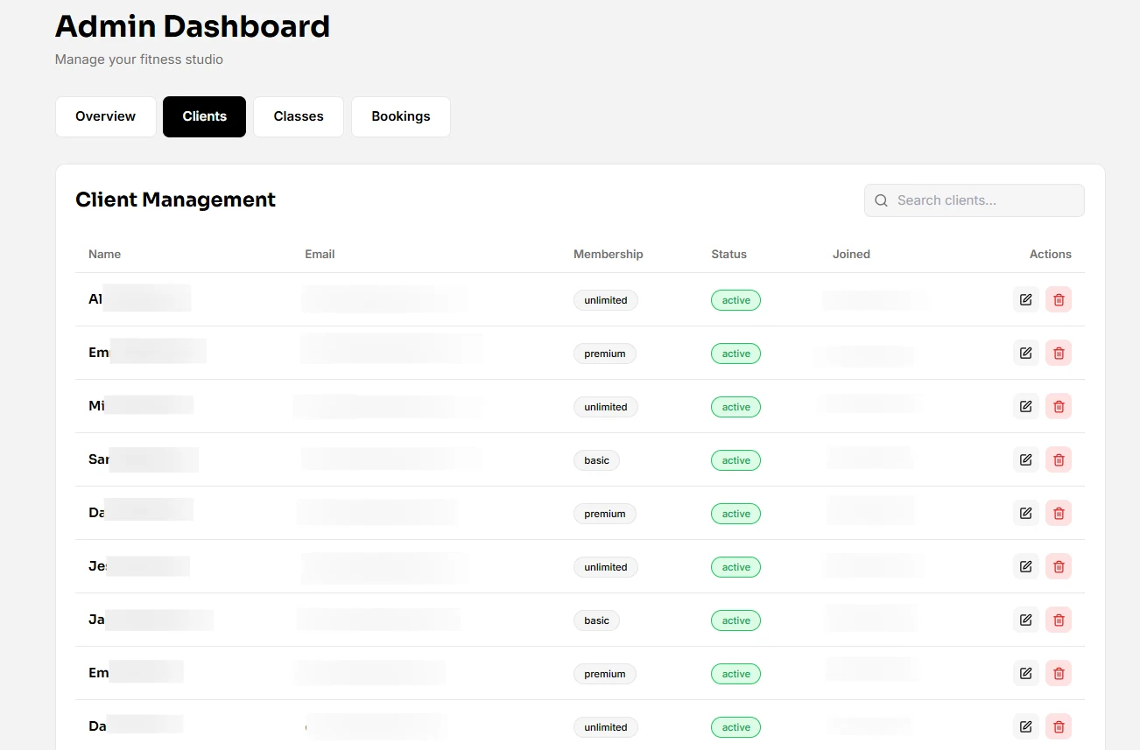Delete the client whose name starts with Mi
1140x750 pixels.
point(1059,406)
